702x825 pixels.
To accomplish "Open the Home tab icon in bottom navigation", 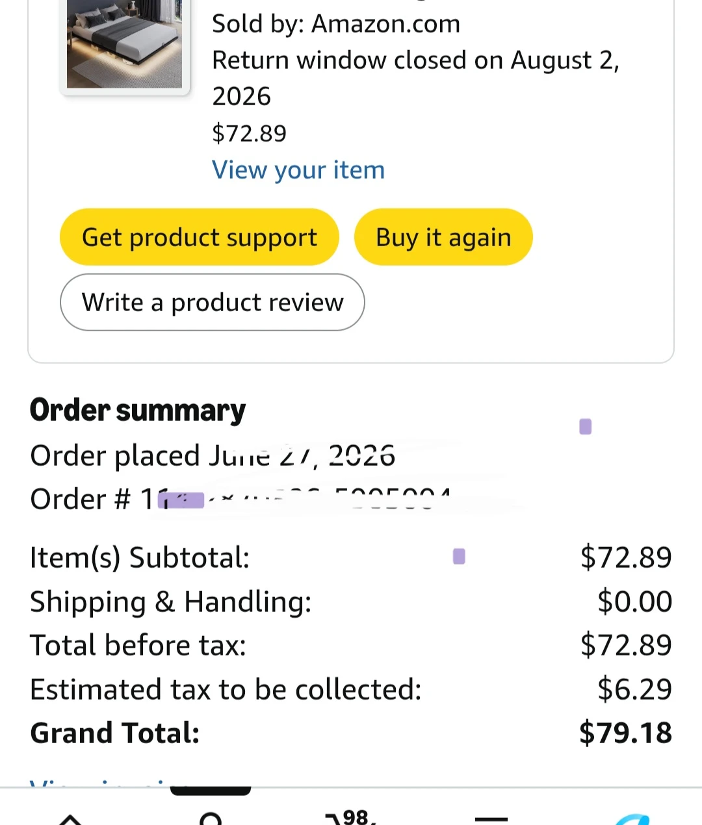I will pos(70,819).
